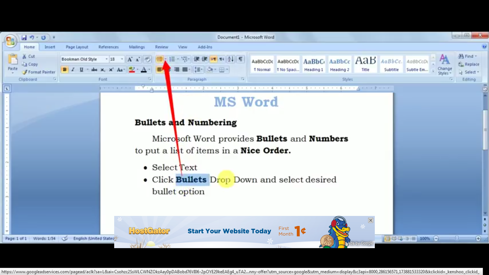Viewport: 489px width, 275px height.
Task: Click the Zoom In plus button
Action: coord(478,238)
